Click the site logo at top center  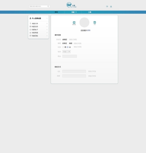pos(71,5)
